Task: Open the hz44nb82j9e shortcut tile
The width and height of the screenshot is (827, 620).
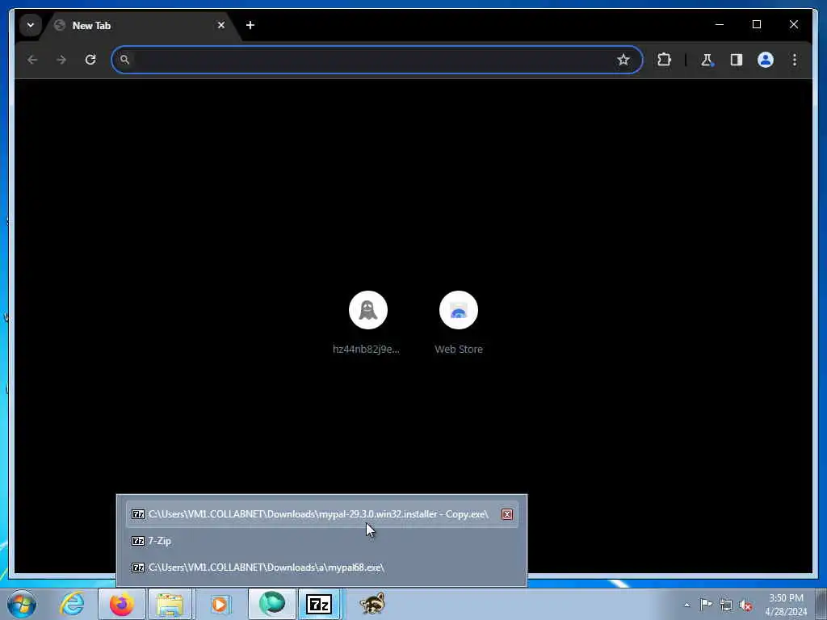Action: point(367,322)
